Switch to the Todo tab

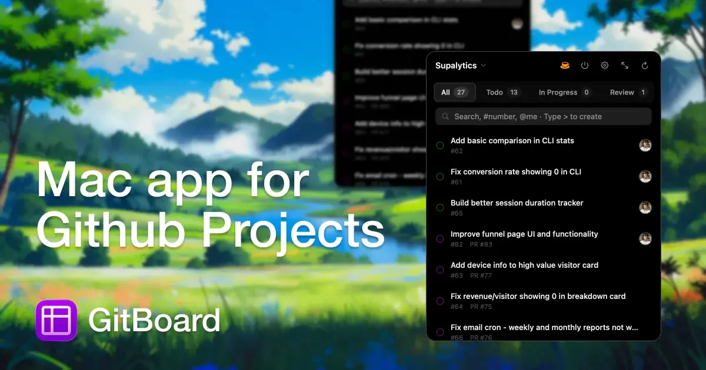502,92
